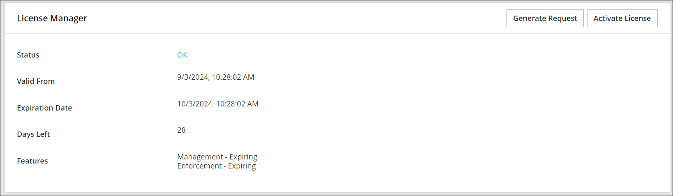Click the green OK status value

coord(182,55)
